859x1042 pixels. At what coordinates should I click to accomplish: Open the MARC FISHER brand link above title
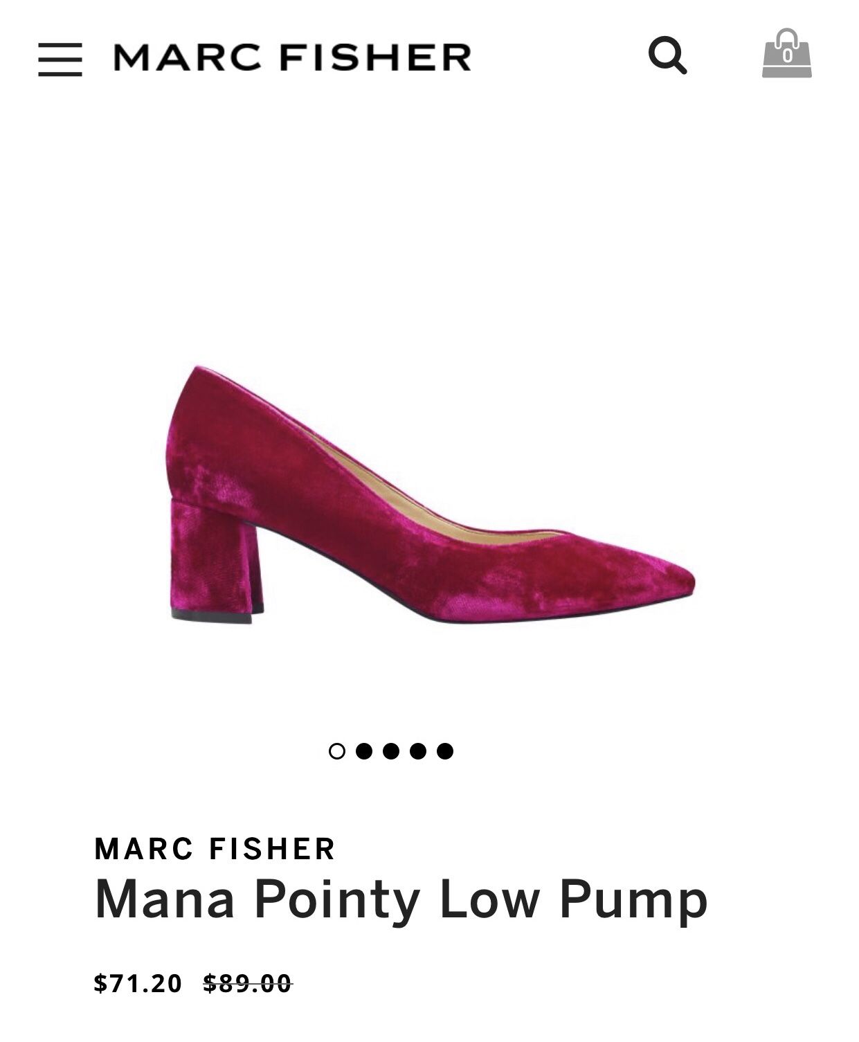(215, 849)
